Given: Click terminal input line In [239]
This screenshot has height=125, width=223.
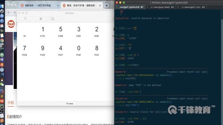Looking at the screenshot, I should coord(127,65).
